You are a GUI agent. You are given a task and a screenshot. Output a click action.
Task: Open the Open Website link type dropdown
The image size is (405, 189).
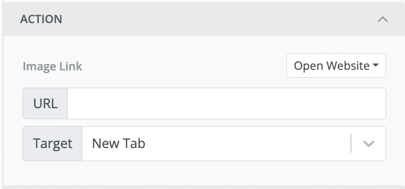[x=336, y=66]
